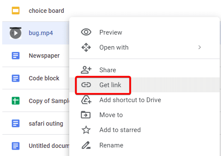Select Get link menu entry

[x=144, y=85]
